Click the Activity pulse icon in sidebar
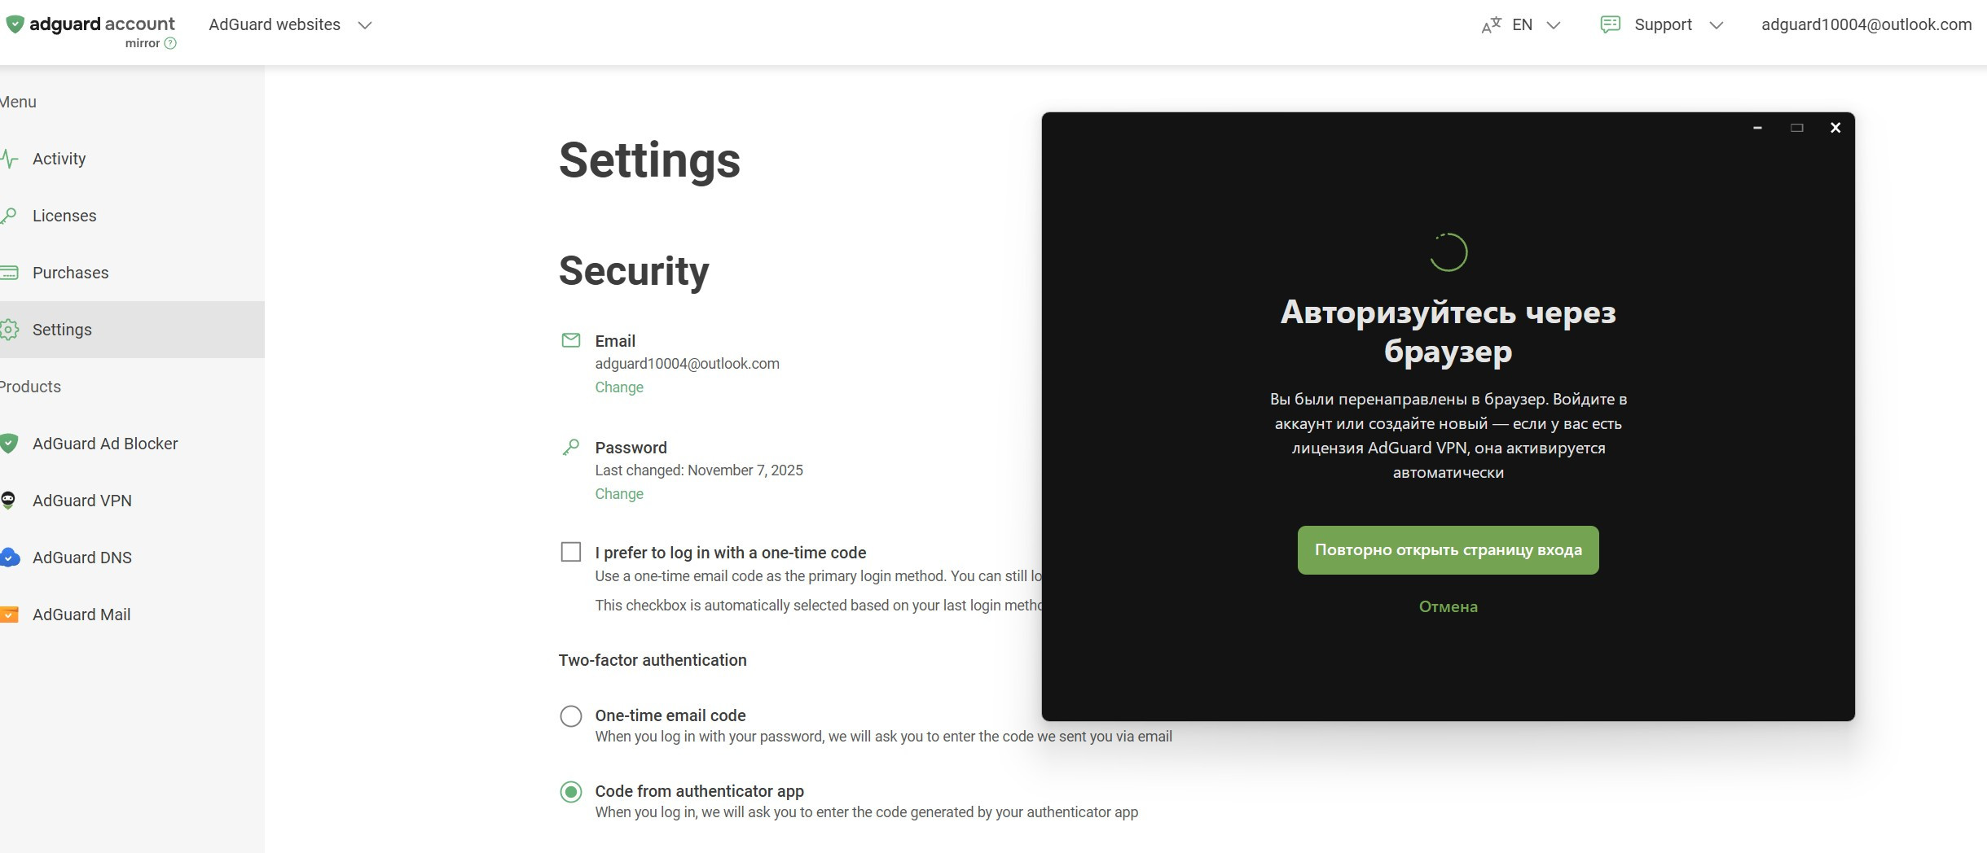 (9, 159)
